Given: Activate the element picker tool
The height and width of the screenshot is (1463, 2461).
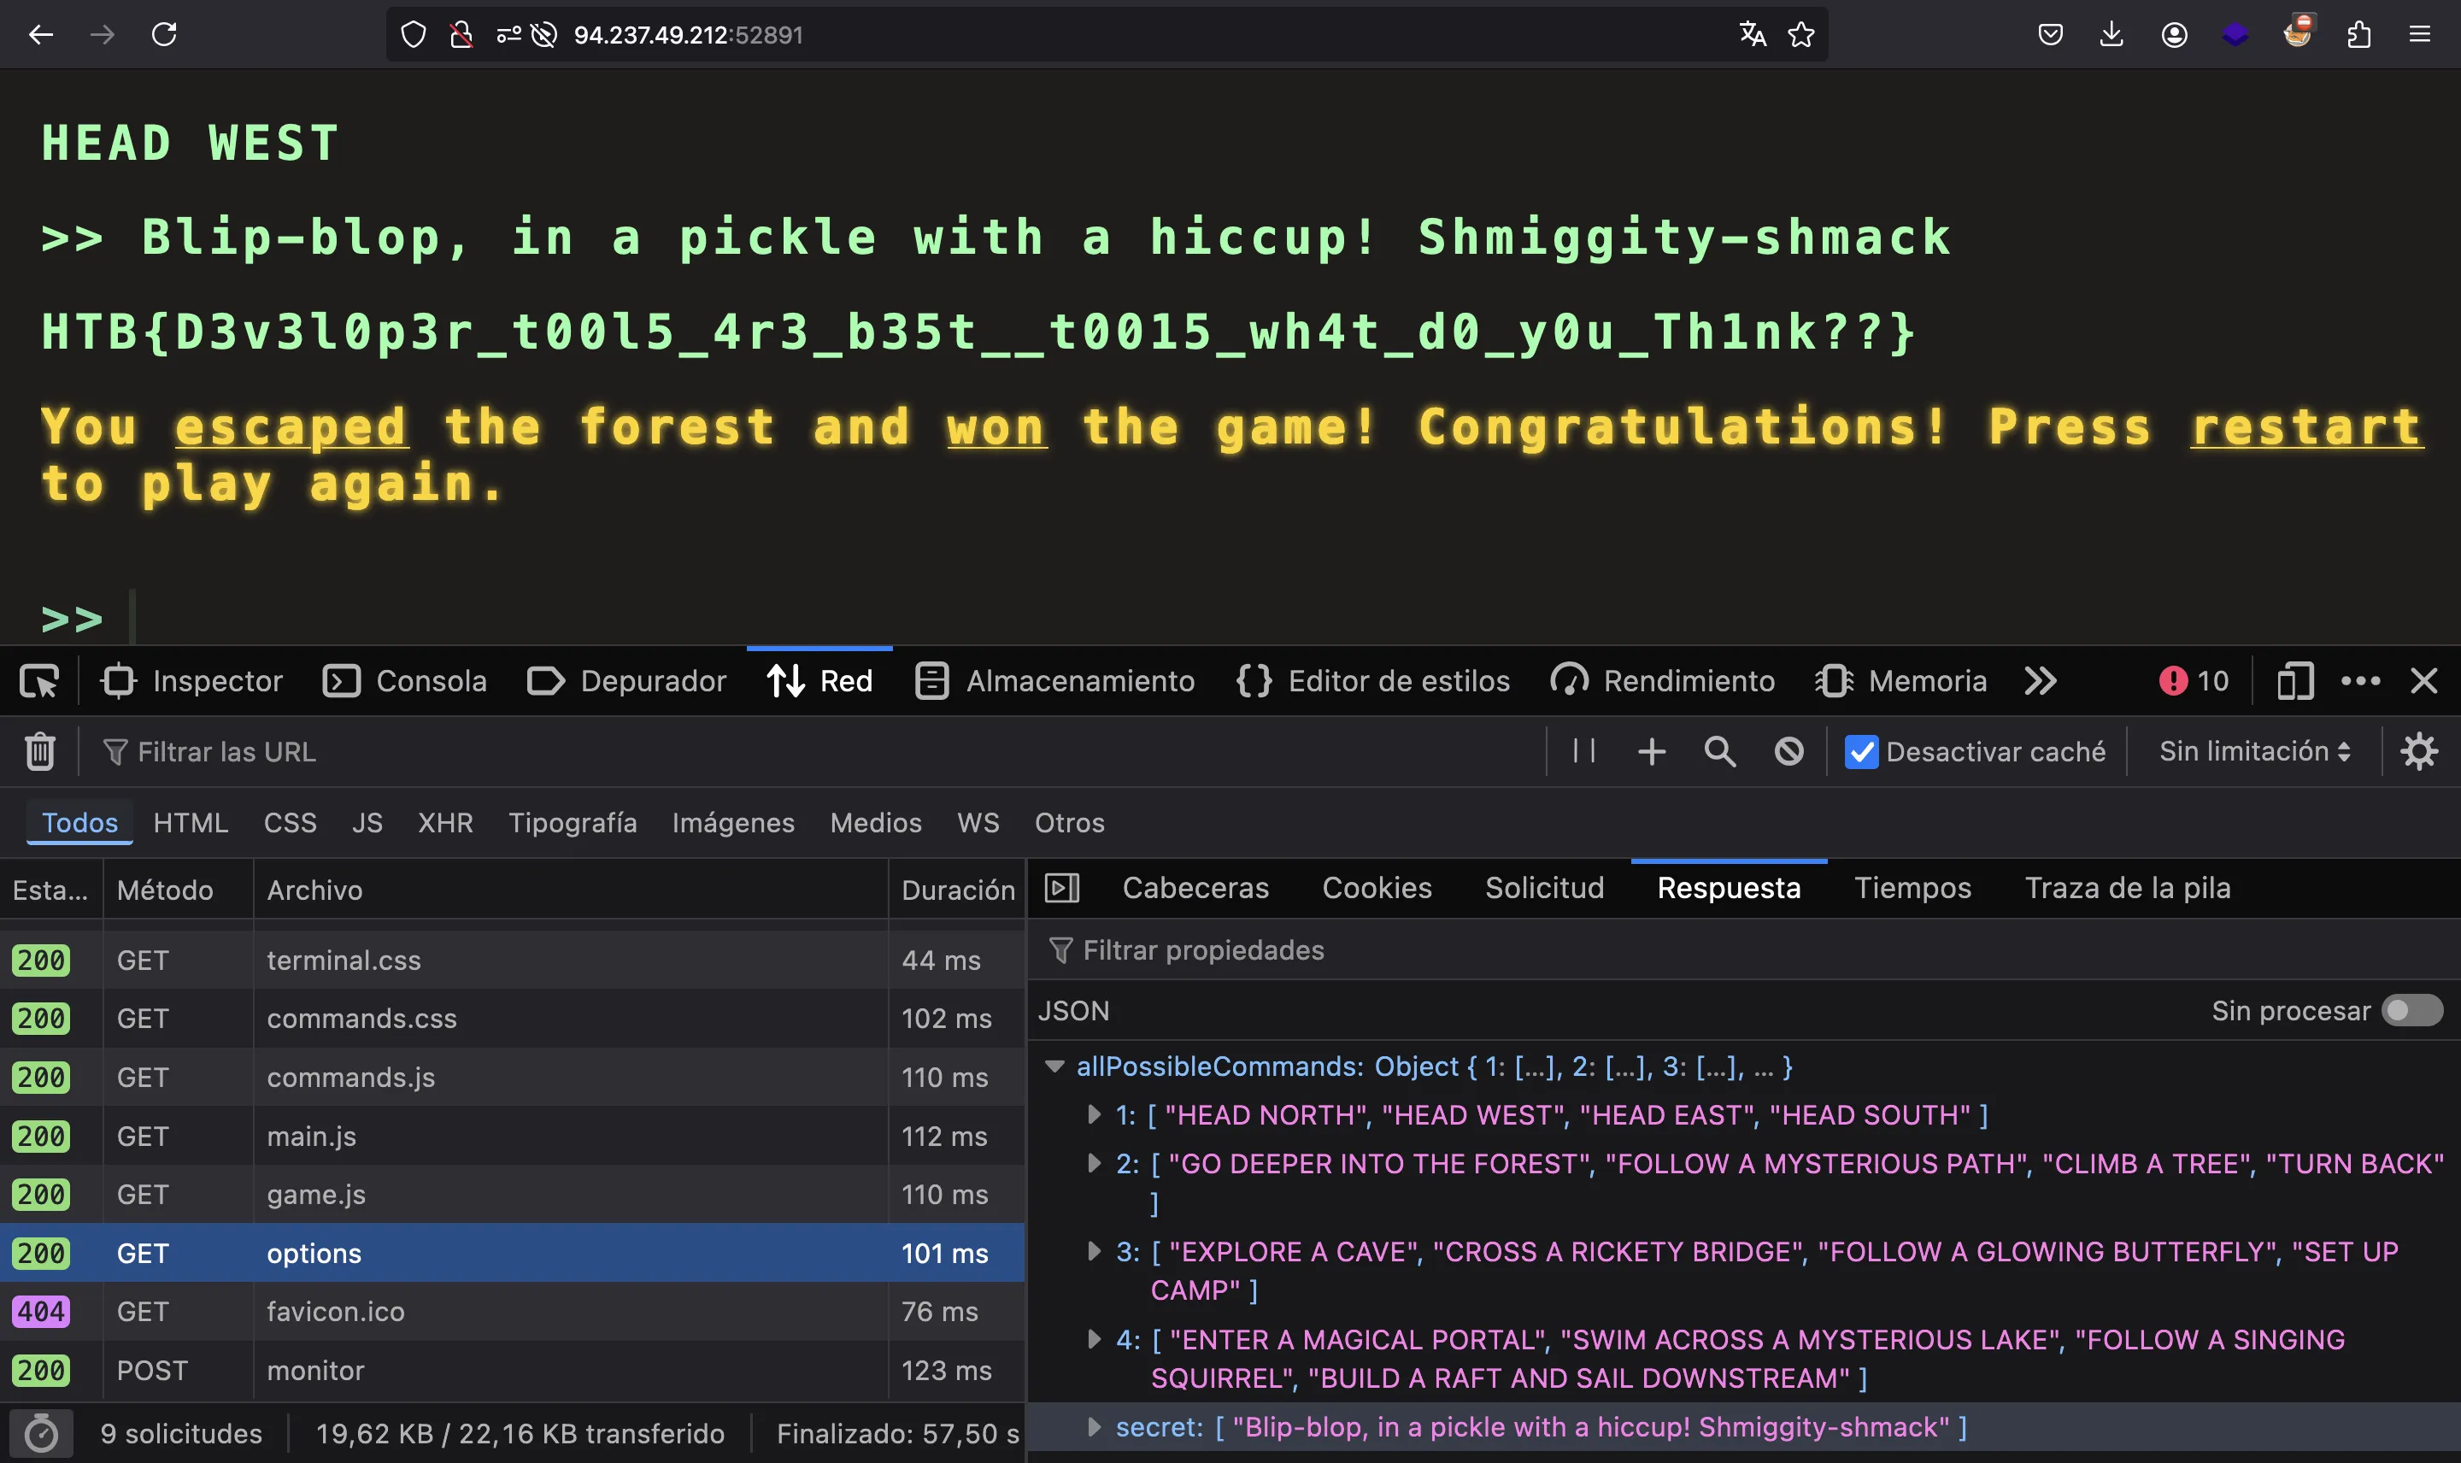Looking at the screenshot, I should pos(39,681).
